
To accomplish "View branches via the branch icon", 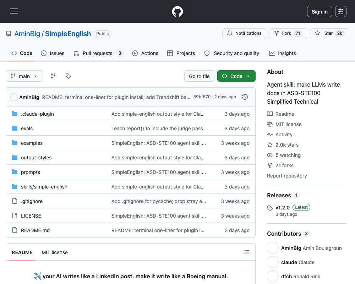I will click(x=53, y=76).
